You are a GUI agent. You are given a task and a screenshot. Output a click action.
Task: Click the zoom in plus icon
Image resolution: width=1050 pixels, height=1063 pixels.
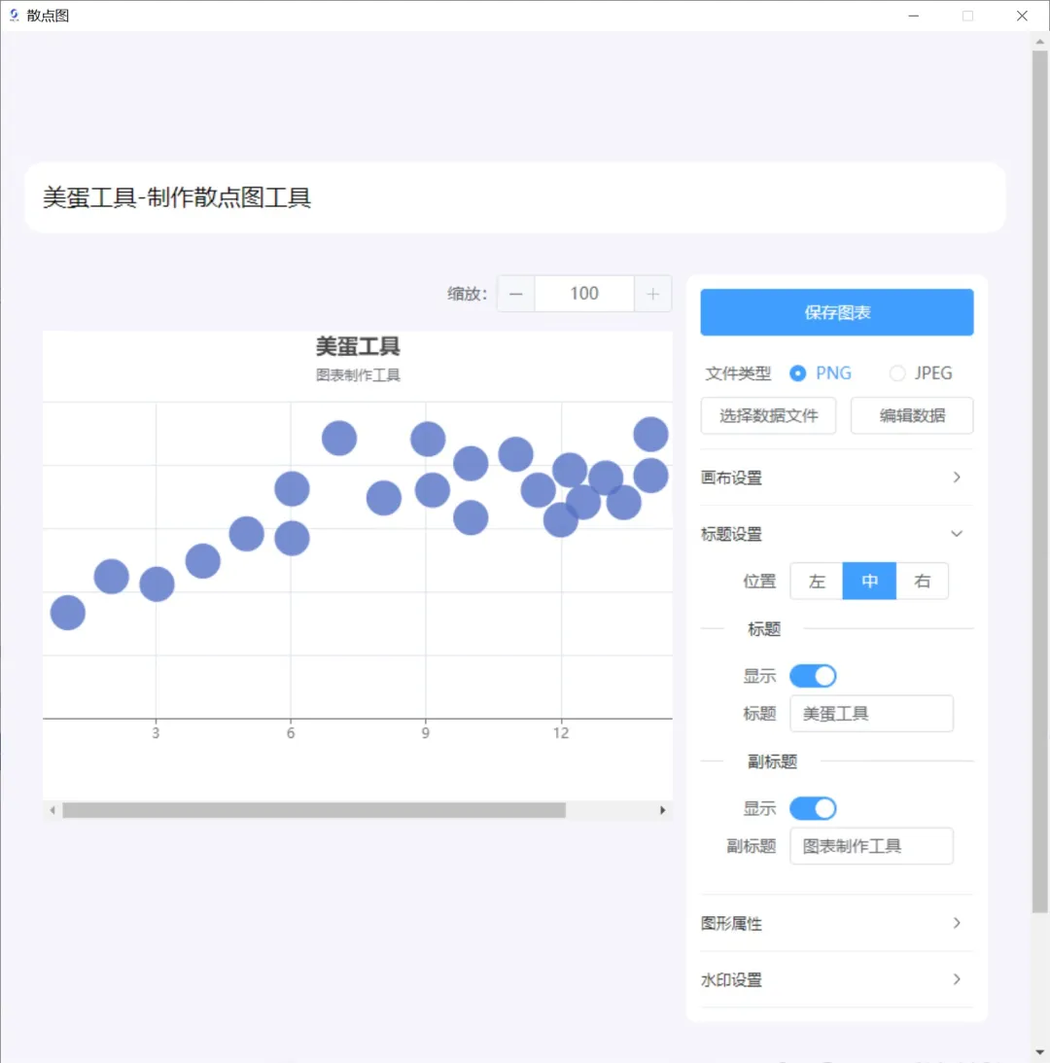652,293
